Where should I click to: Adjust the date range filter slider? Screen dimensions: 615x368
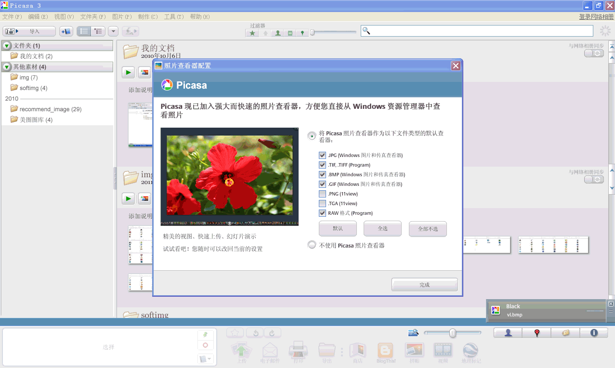click(x=312, y=33)
